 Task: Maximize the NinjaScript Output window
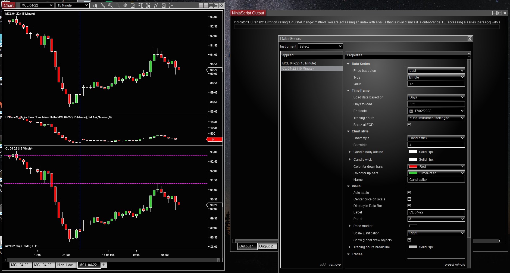[x=500, y=13]
